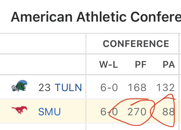Select Tulane's 168 points-for value
181x130 pixels.
(x=137, y=88)
